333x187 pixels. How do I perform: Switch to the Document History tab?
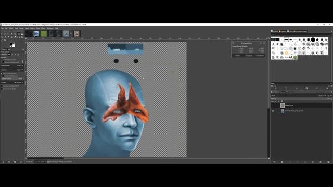[x=300, y=31]
